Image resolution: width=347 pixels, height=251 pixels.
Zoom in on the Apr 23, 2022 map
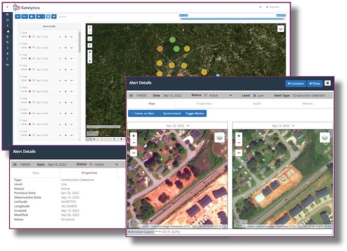tap(134, 136)
